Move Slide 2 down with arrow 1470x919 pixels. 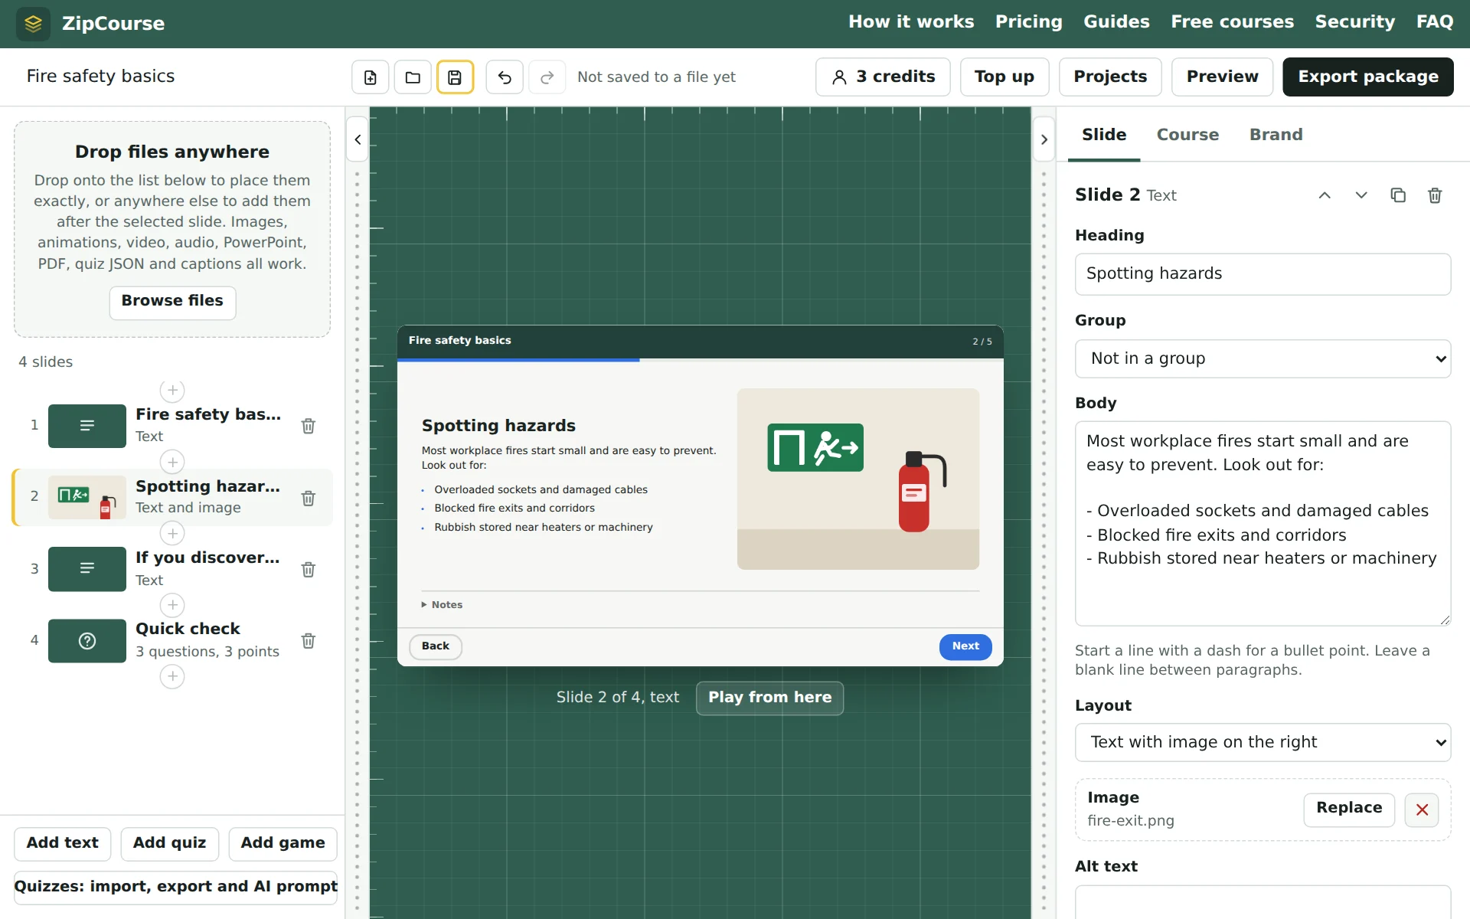(x=1361, y=195)
